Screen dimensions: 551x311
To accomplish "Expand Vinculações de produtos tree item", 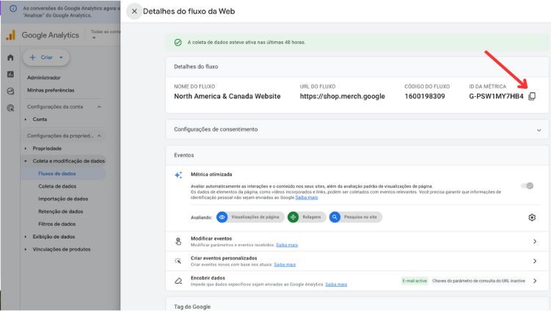I will point(26,249).
